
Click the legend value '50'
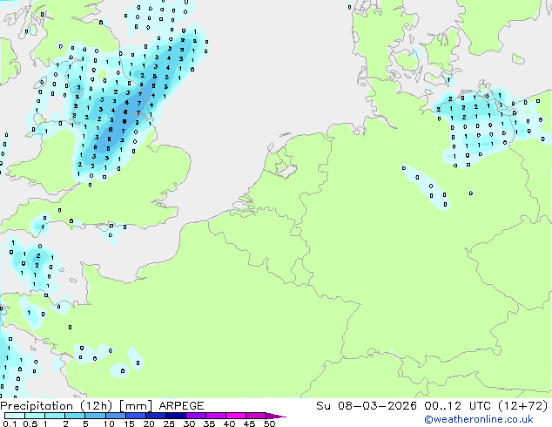(x=269, y=424)
